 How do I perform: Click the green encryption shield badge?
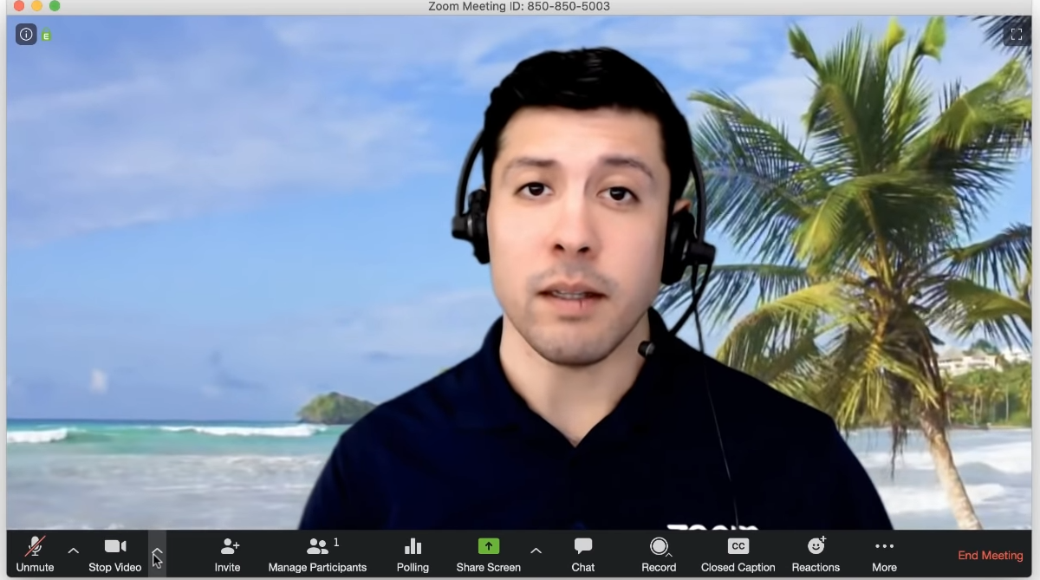click(47, 36)
